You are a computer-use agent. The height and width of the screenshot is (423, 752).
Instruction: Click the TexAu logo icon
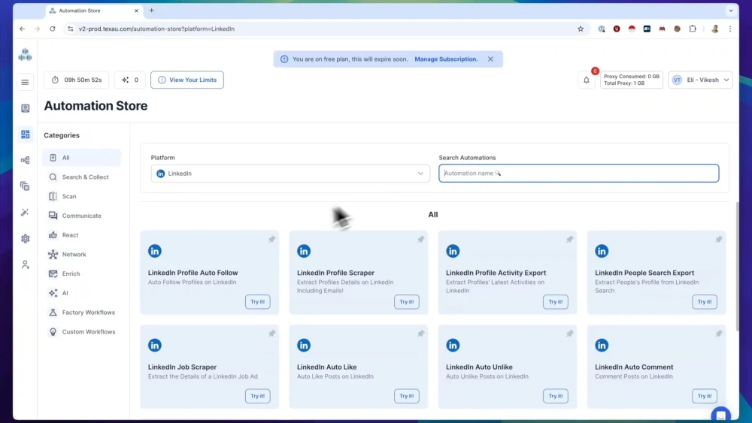[x=25, y=55]
